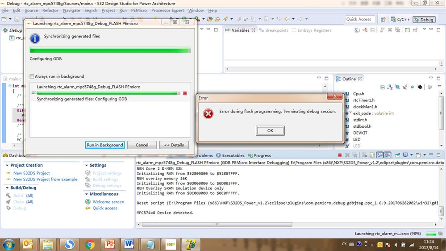Click the Open New View icon in Variables

[x=408, y=30]
